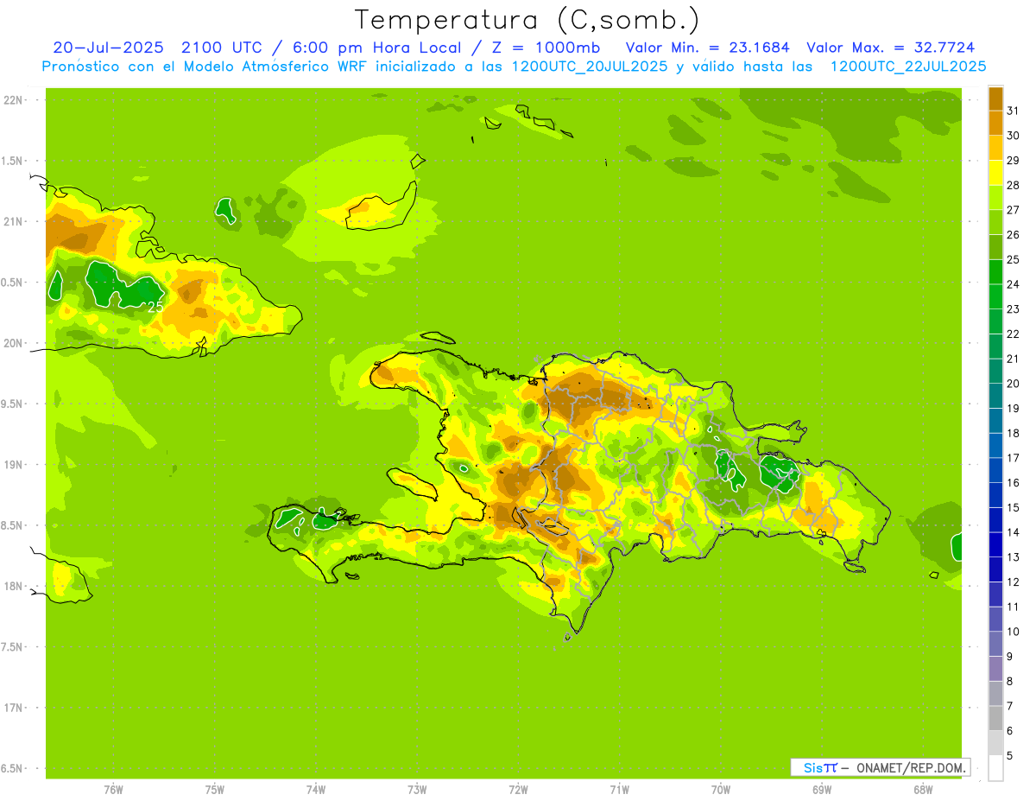Screen dimensions: 1036x801
Task: Click legend swatch between 6 and 7
Action: [x=995, y=718]
